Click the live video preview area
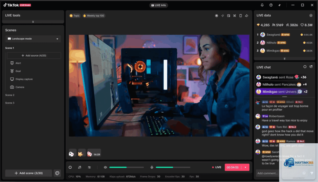This screenshot has height=182, width=318. click(x=159, y=86)
